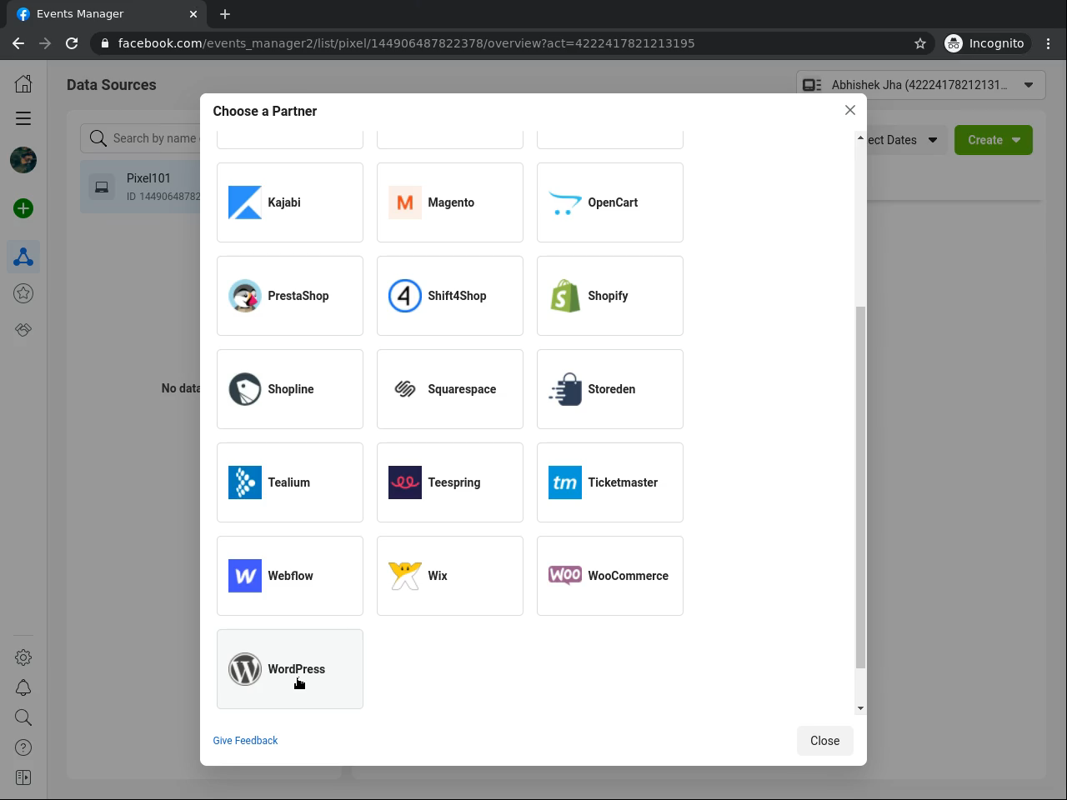Image resolution: width=1067 pixels, height=800 pixels.
Task: Click the partner list scrollbar thumb
Action: click(860, 487)
